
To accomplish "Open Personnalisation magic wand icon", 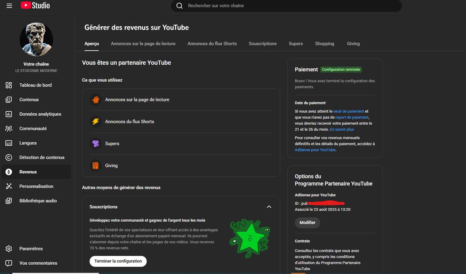I will tap(9, 186).
